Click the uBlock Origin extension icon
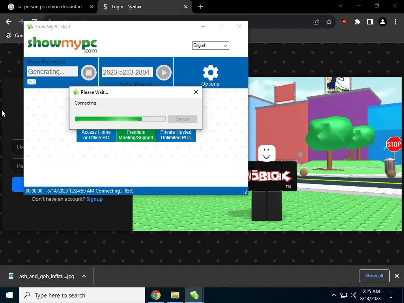Image resolution: width=404 pixels, height=303 pixels. click(x=345, y=22)
